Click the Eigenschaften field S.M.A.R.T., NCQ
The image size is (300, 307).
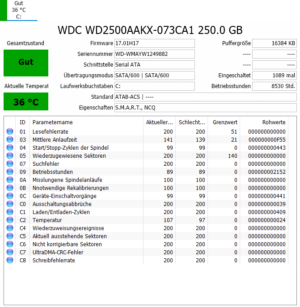(206, 108)
